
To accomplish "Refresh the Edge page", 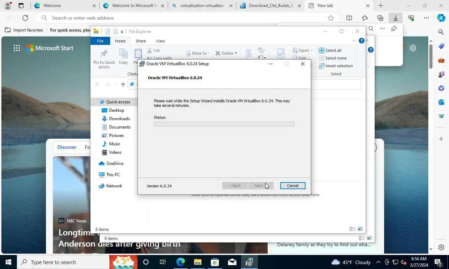I will [25, 18].
